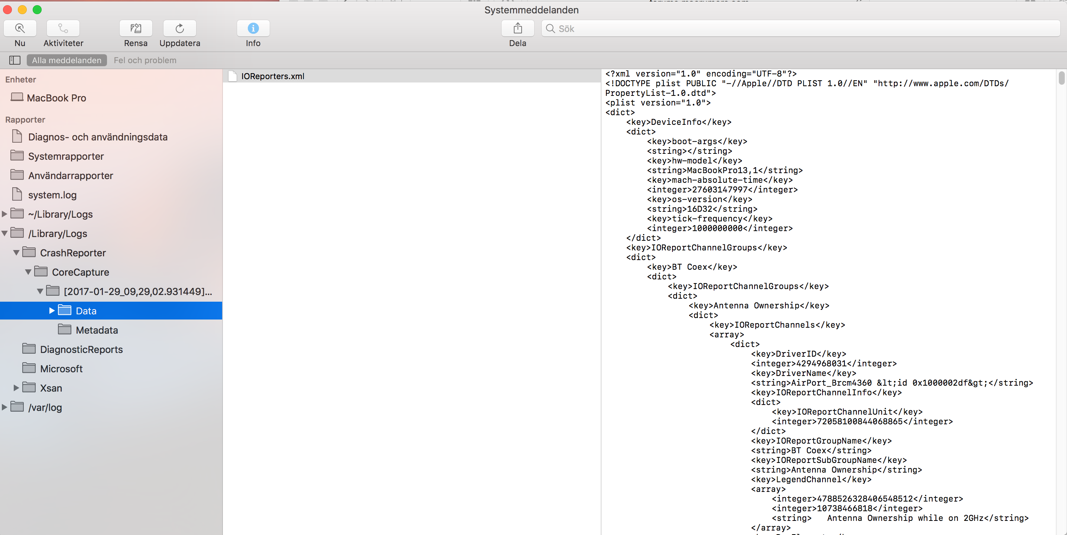Switch to Fel och problem filter
Image resolution: width=1067 pixels, height=535 pixels.
pos(145,60)
